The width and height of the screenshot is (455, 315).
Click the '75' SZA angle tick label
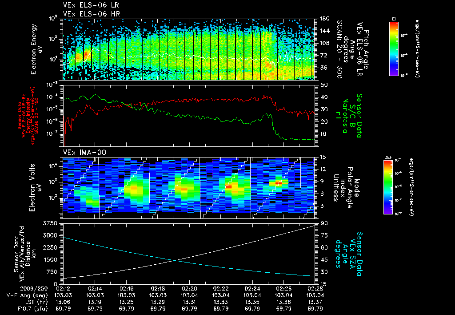pyautogui.click(x=323, y=235)
